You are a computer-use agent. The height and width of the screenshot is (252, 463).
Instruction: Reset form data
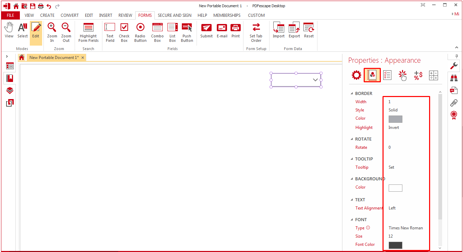tap(309, 31)
